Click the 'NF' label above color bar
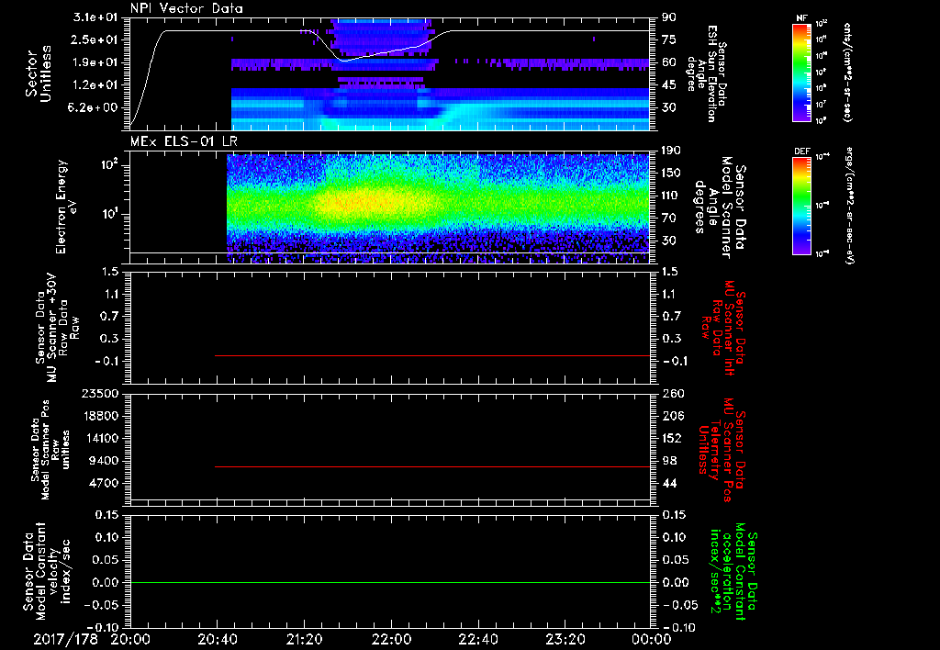 click(801, 18)
